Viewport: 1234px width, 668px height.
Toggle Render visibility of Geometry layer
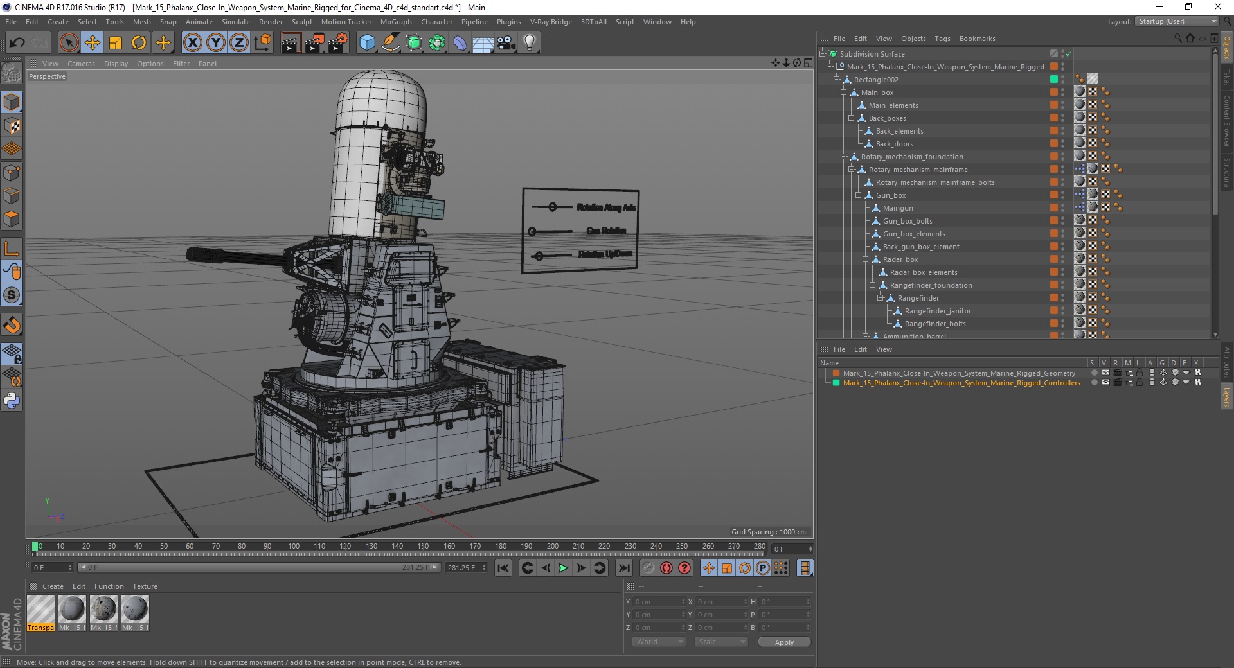point(1117,373)
